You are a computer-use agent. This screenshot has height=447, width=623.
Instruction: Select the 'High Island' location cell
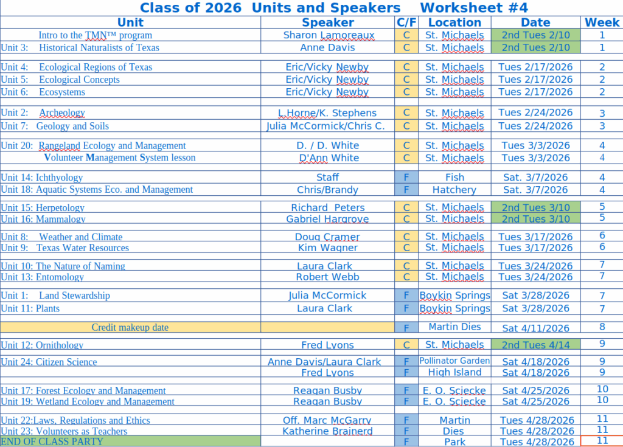pyautogui.click(x=454, y=372)
